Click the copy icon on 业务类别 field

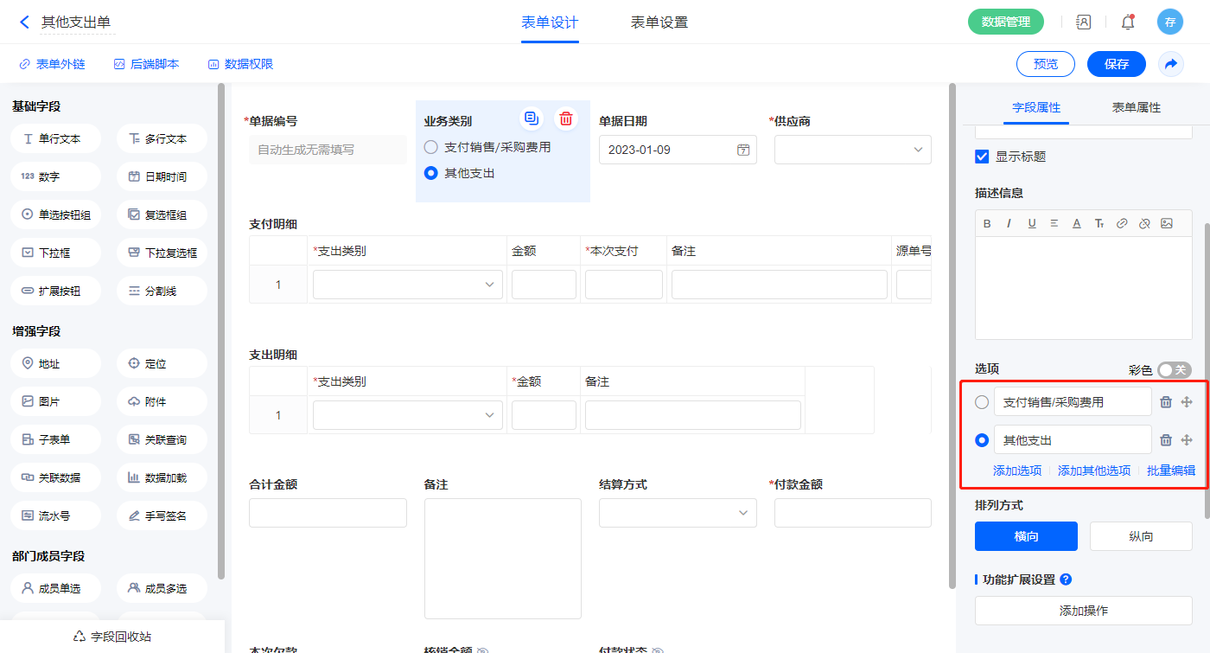click(x=532, y=118)
